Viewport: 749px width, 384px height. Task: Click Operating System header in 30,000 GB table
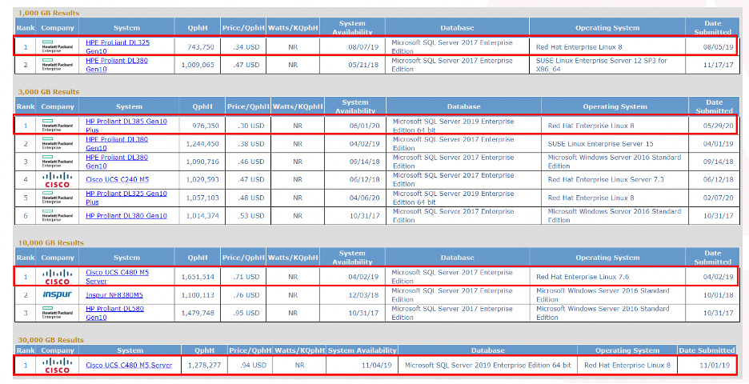pyautogui.click(x=627, y=350)
